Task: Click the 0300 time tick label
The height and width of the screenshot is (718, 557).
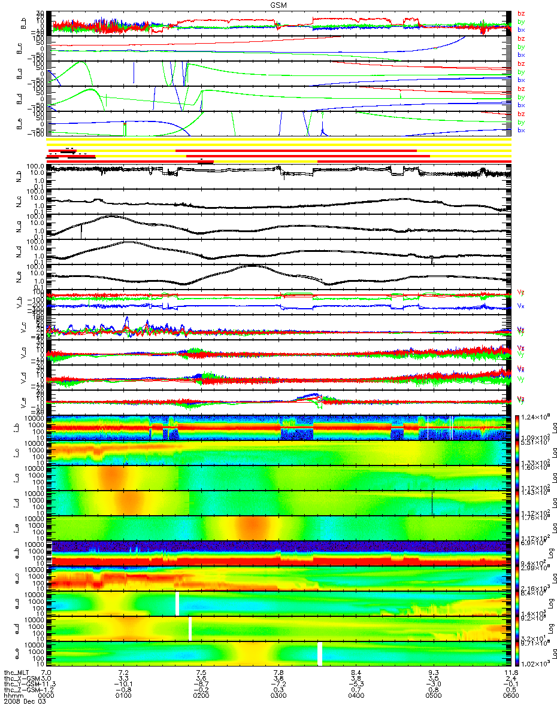Action: [278, 696]
